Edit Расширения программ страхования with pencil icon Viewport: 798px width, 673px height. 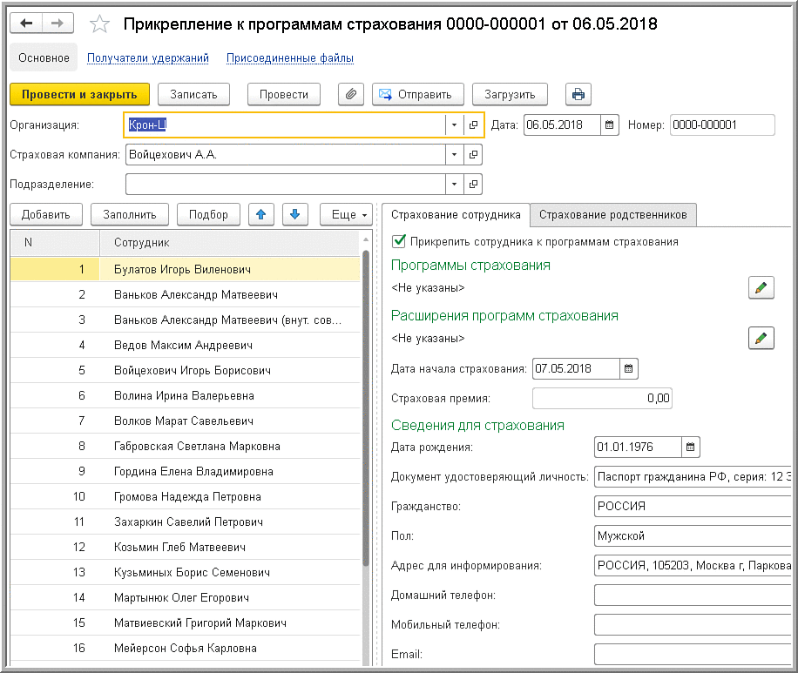[761, 339]
